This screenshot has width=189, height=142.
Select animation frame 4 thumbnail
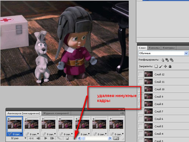click(x=65, y=124)
